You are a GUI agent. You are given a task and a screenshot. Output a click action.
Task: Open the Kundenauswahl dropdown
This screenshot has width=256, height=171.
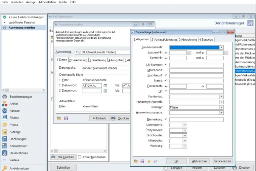221,47
